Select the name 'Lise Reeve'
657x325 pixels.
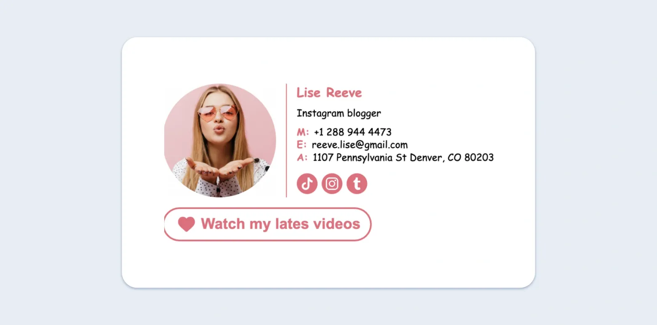coord(329,93)
